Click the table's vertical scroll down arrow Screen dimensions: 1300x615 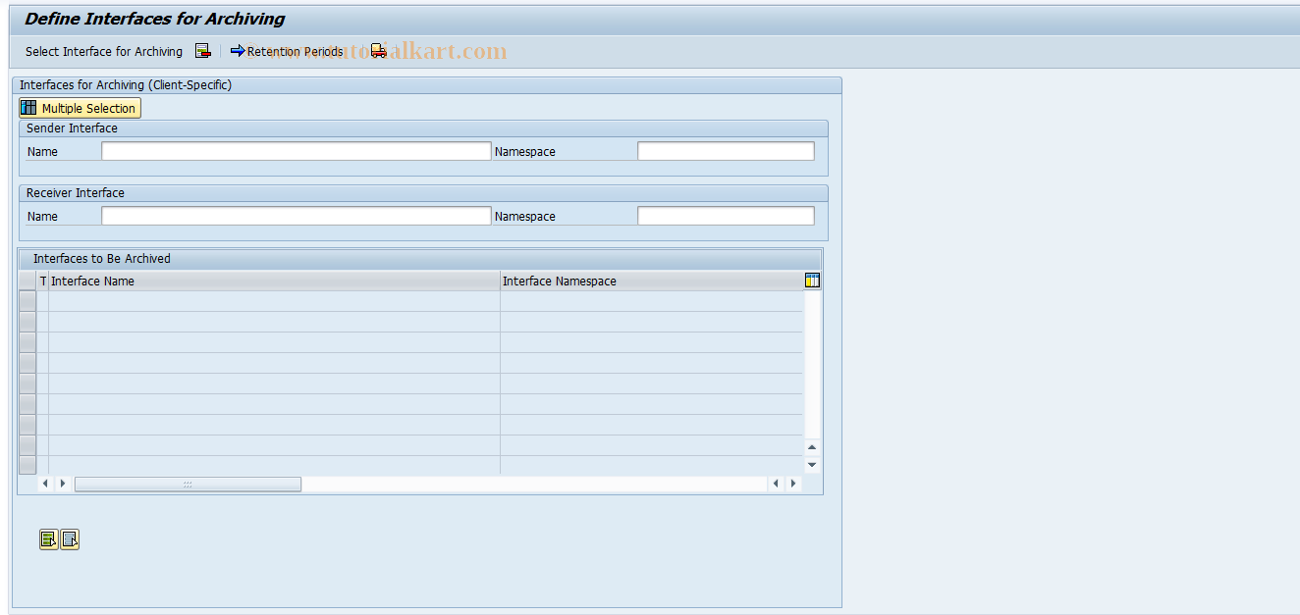pyautogui.click(x=812, y=465)
